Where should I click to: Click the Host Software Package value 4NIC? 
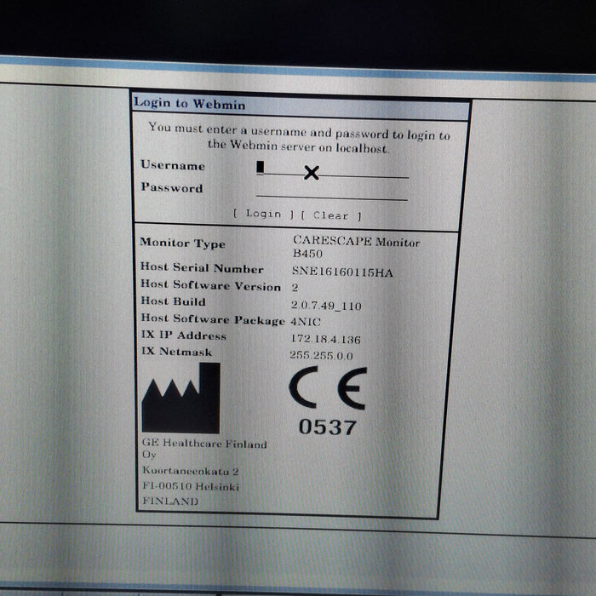pos(306,322)
